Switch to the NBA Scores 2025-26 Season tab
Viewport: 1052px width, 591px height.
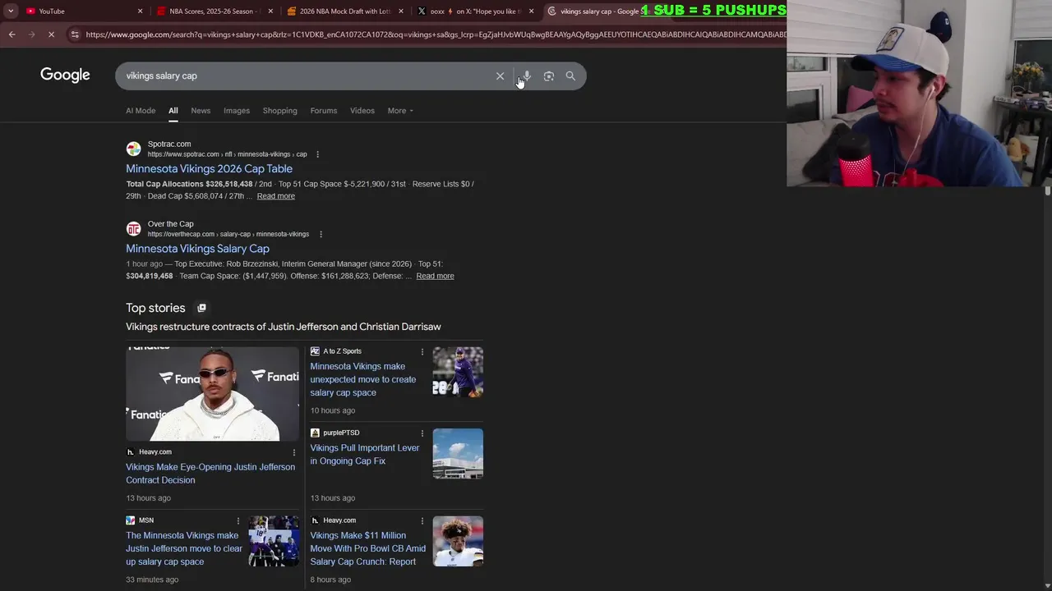[x=214, y=11]
